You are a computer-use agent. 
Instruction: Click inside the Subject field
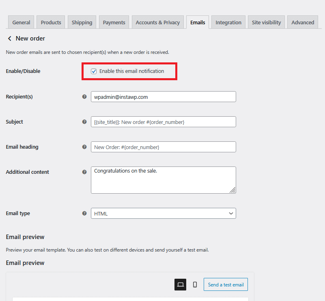[163, 122]
